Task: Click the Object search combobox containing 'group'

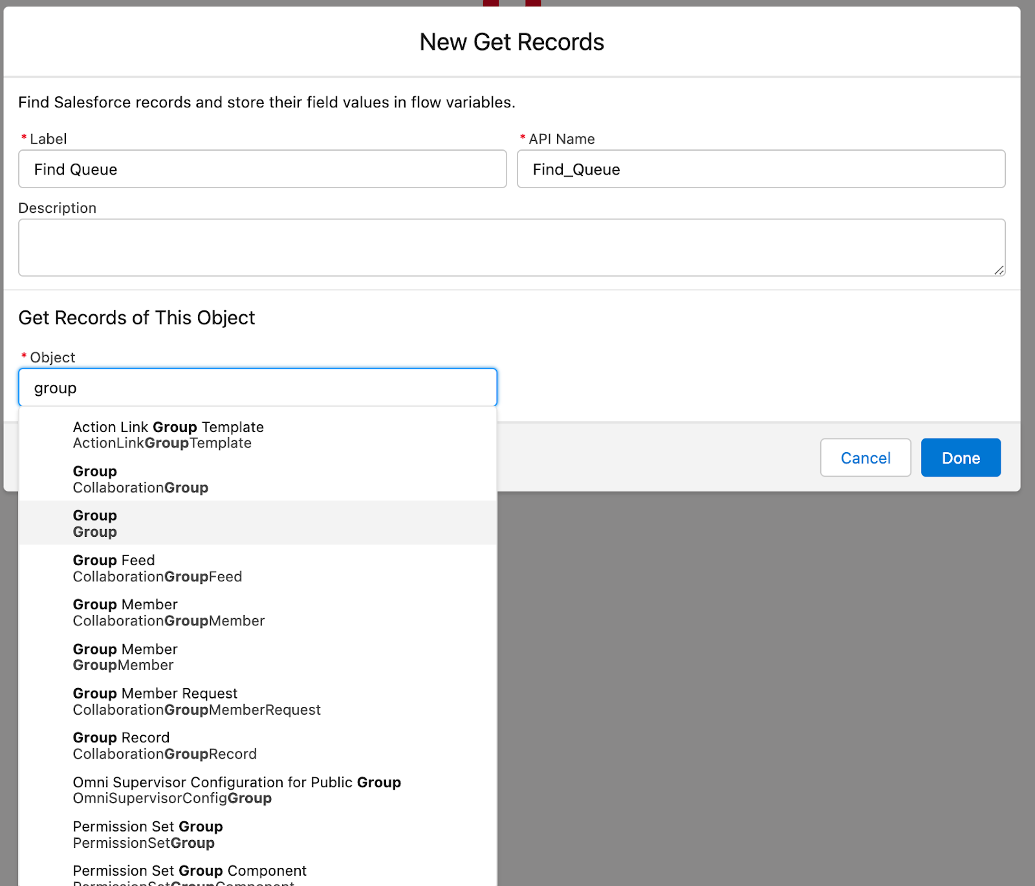Action: pos(257,388)
